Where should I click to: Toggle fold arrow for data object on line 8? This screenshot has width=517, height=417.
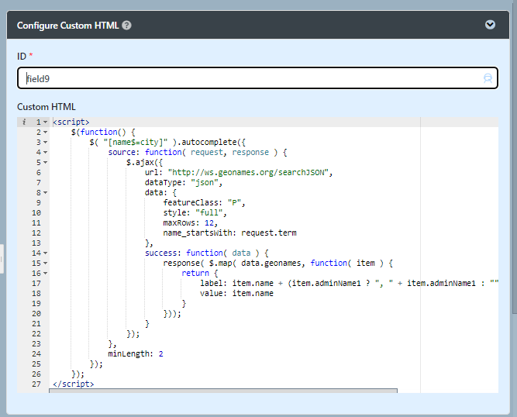[46, 193]
